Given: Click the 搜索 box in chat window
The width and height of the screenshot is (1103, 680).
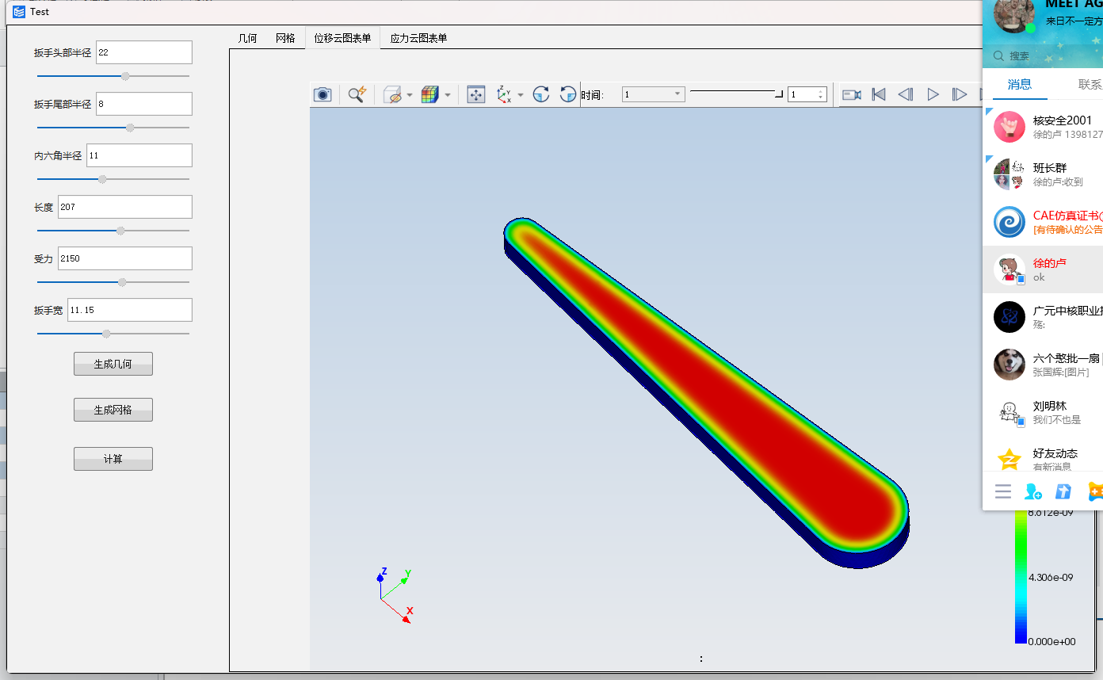Looking at the screenshot, I should (1043, 56).
